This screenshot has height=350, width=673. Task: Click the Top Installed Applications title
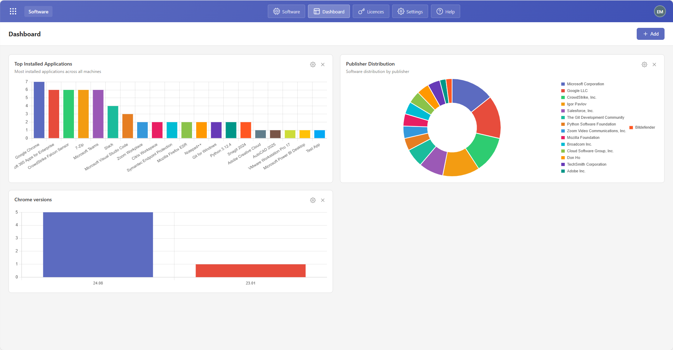43,64
